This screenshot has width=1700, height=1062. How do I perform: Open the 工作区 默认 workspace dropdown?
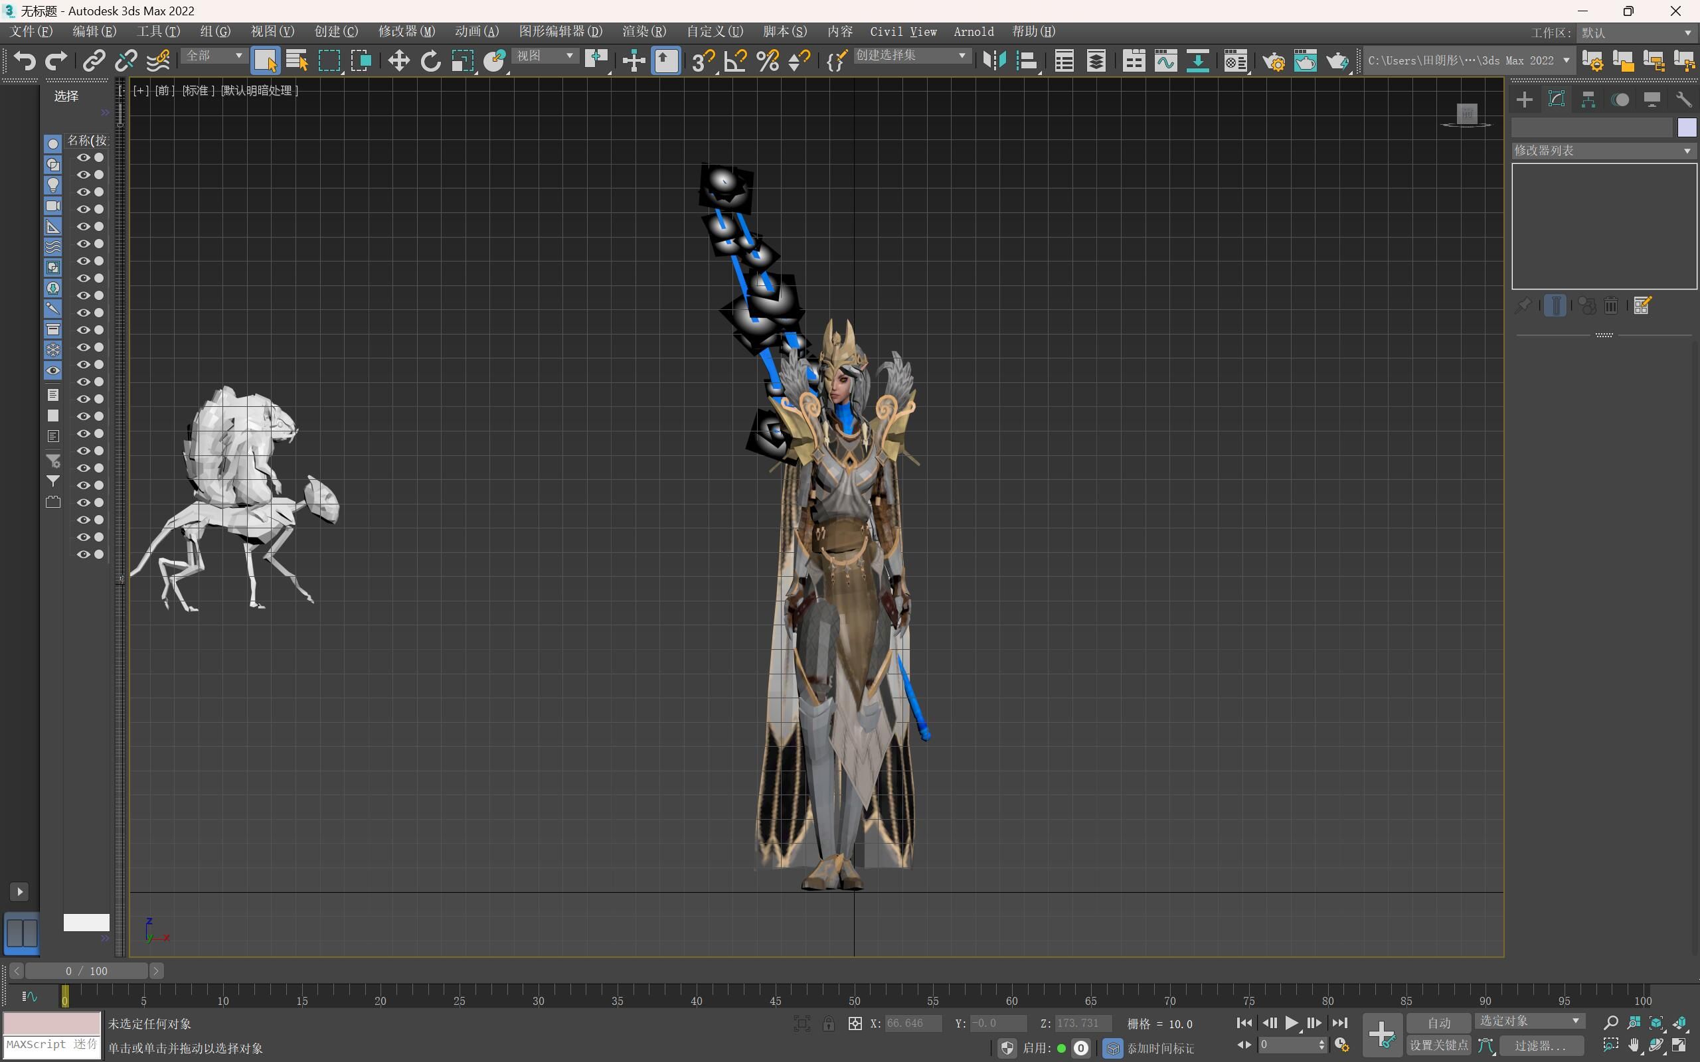[x=1636, y=33]
